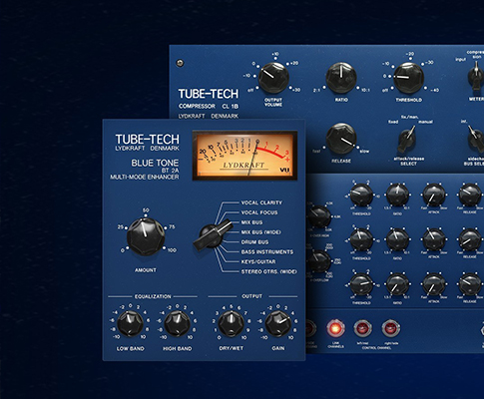Toggle the left/mid control channel button
484x399 pixels.
coord(362,328)
